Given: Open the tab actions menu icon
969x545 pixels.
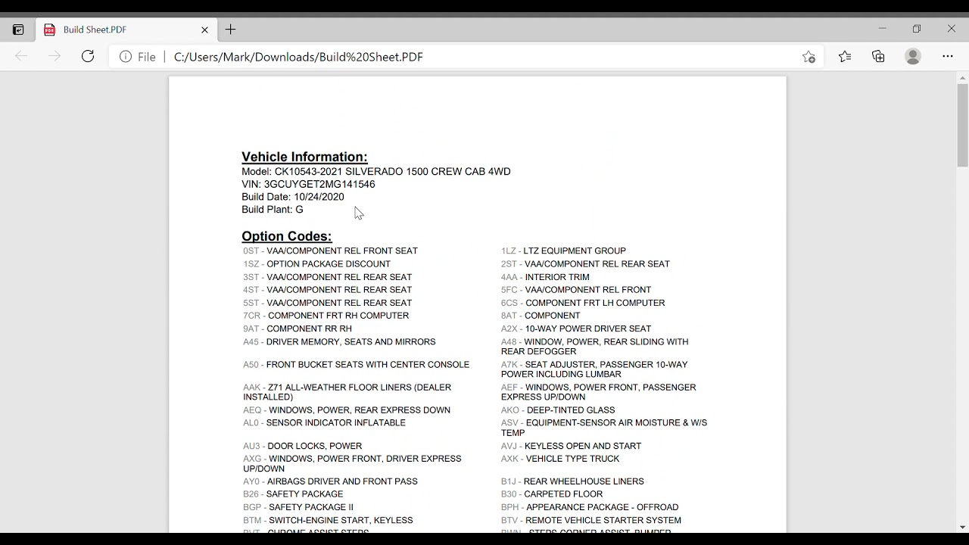Looking at the screenshot, I should [x=18, y=30].
